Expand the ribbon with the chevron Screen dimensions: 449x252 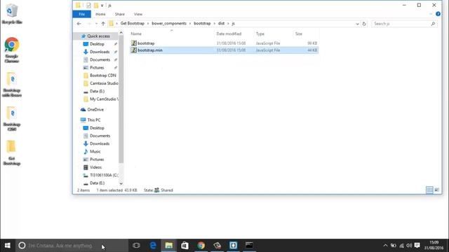click(x=431, y=14)
